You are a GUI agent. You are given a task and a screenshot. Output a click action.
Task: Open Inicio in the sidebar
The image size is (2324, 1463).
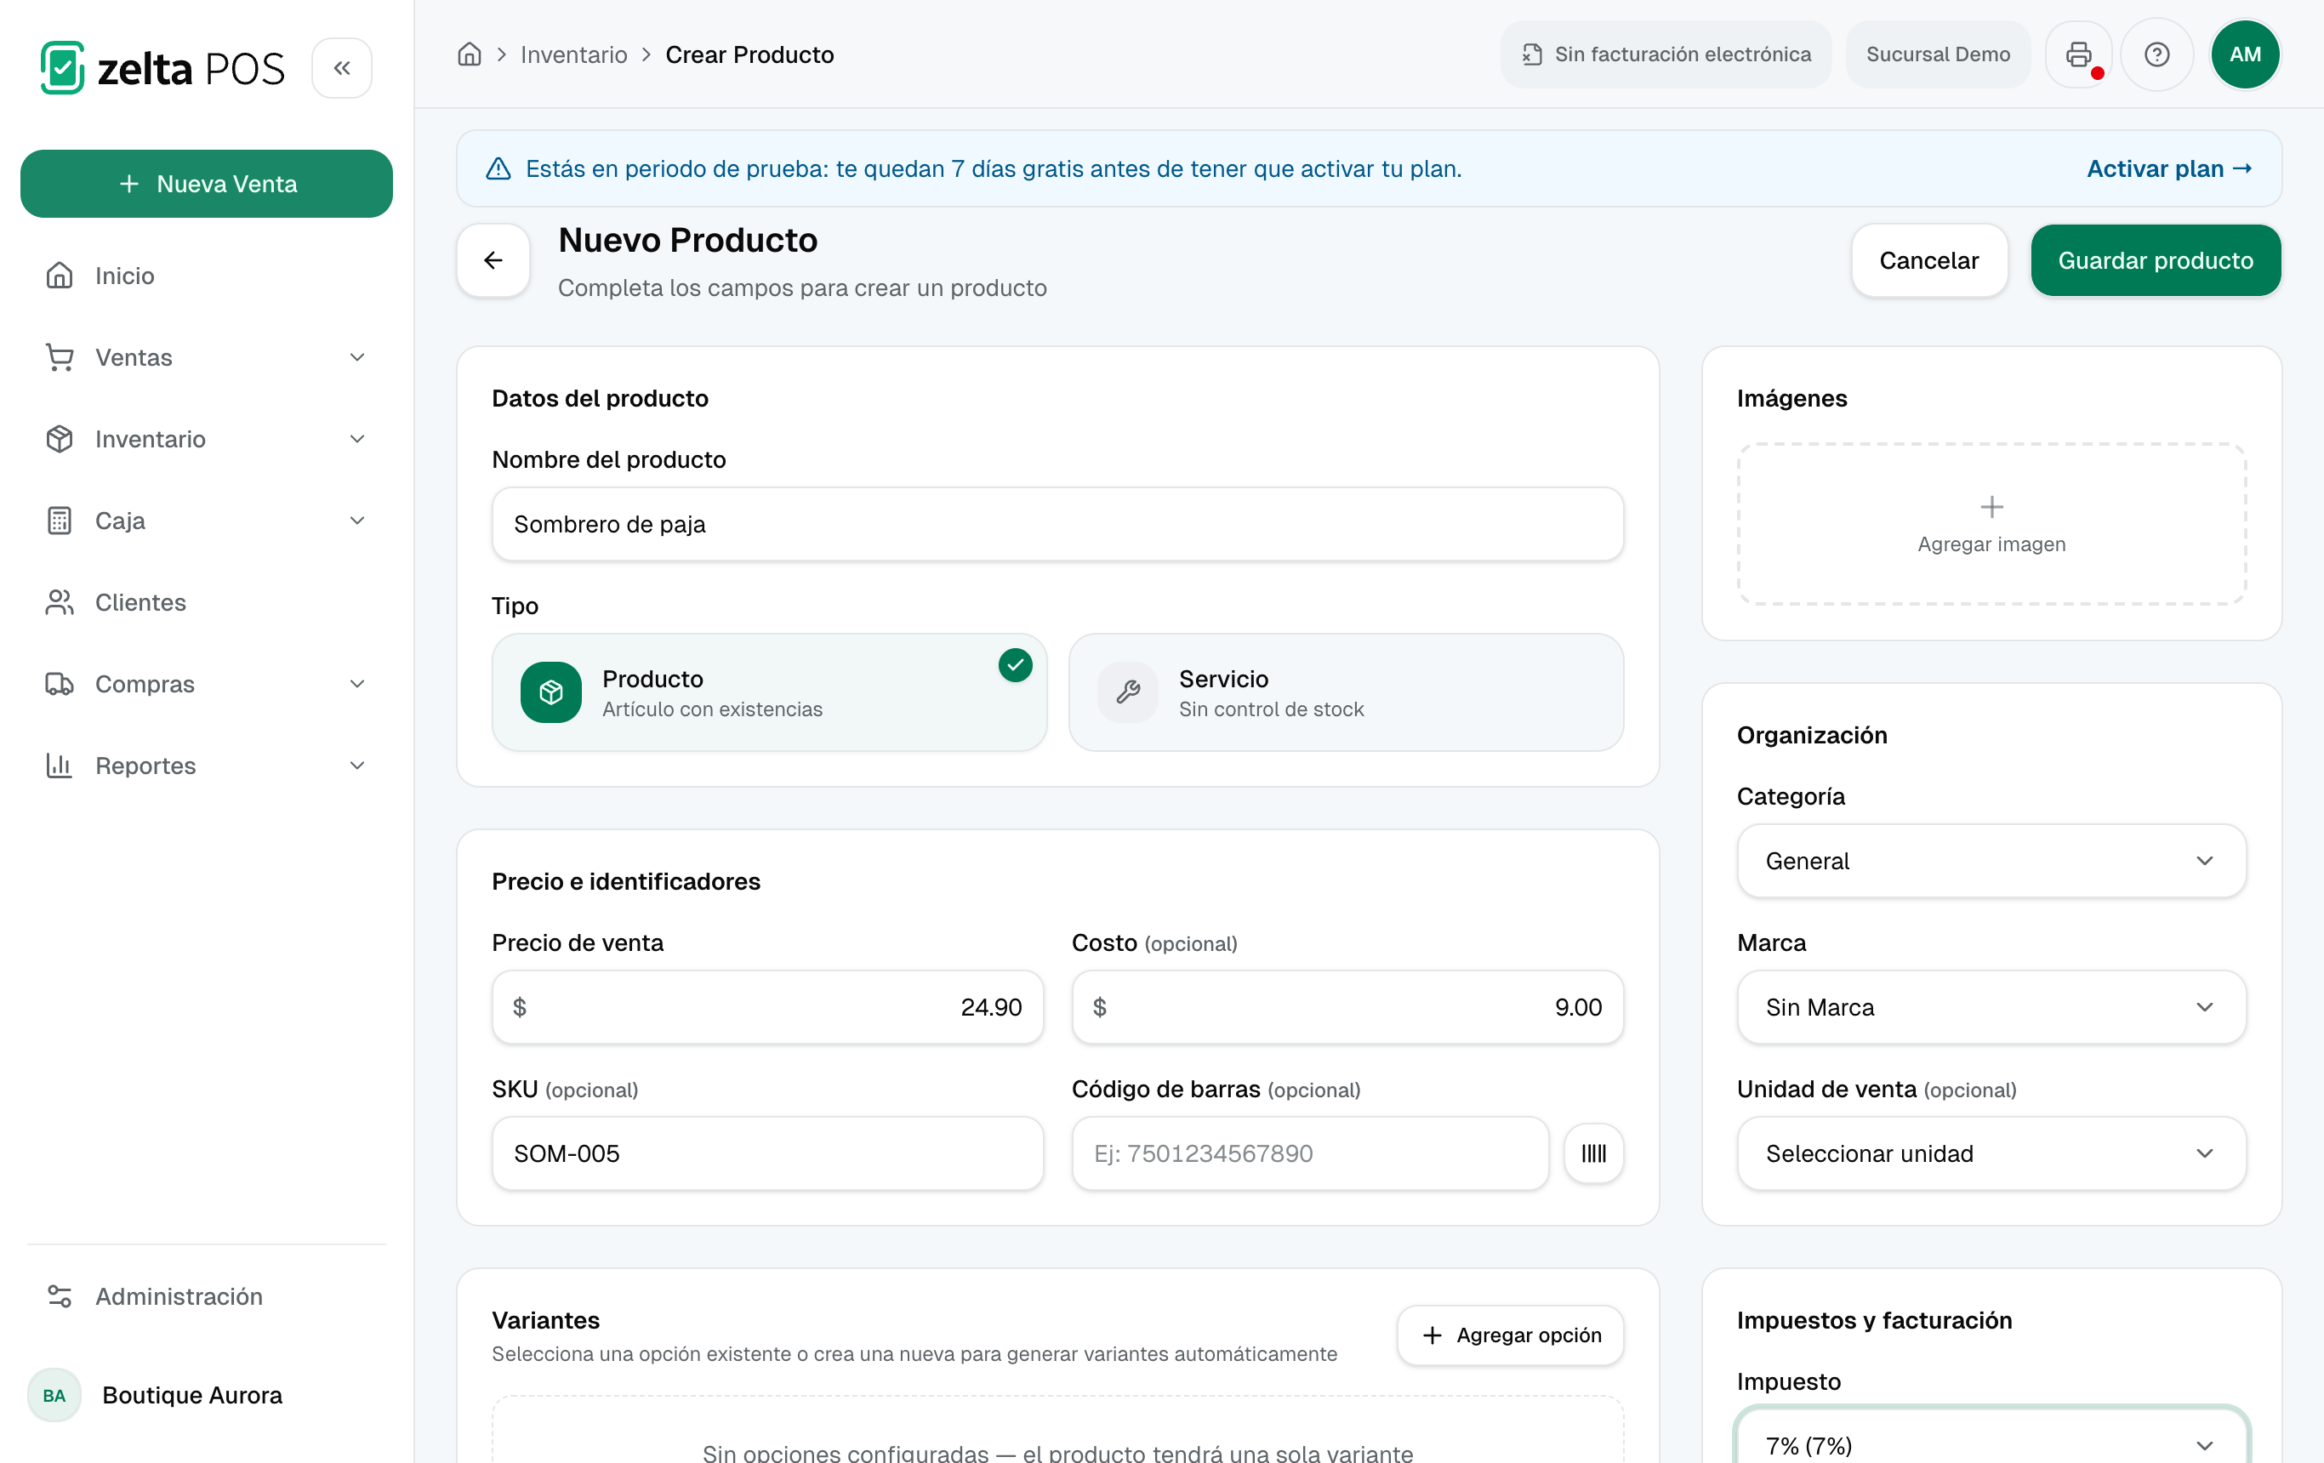click(x=207, y=276)
